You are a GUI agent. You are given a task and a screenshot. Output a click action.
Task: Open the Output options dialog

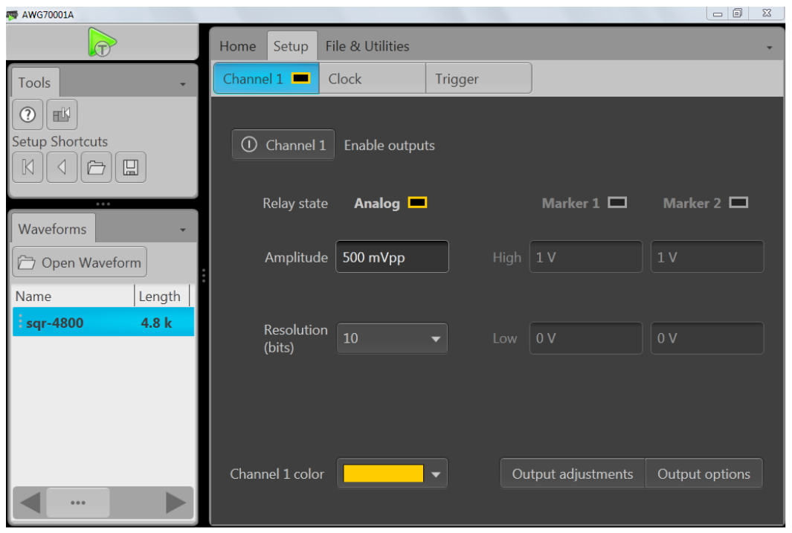(x=704, y=473)
